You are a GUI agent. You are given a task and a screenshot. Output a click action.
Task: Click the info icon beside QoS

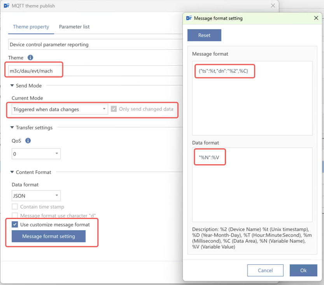28,141
